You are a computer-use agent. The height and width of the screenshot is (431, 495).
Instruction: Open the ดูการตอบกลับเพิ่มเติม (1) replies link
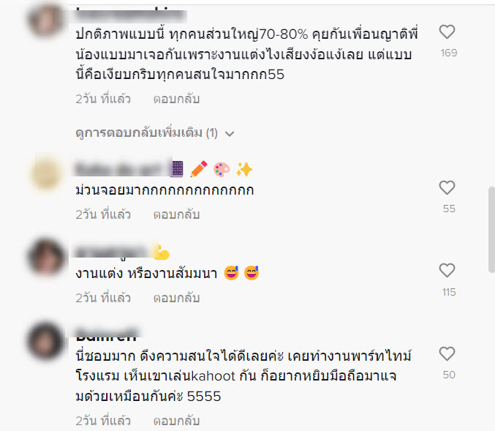[x=147, y=133]
